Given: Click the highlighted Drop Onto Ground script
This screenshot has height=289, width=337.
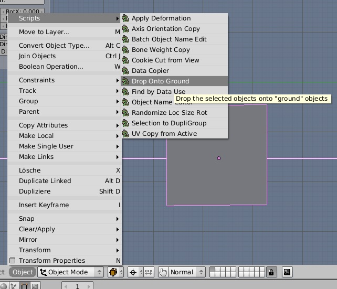Looking at the screenshot, I should [x=174, y=81].
